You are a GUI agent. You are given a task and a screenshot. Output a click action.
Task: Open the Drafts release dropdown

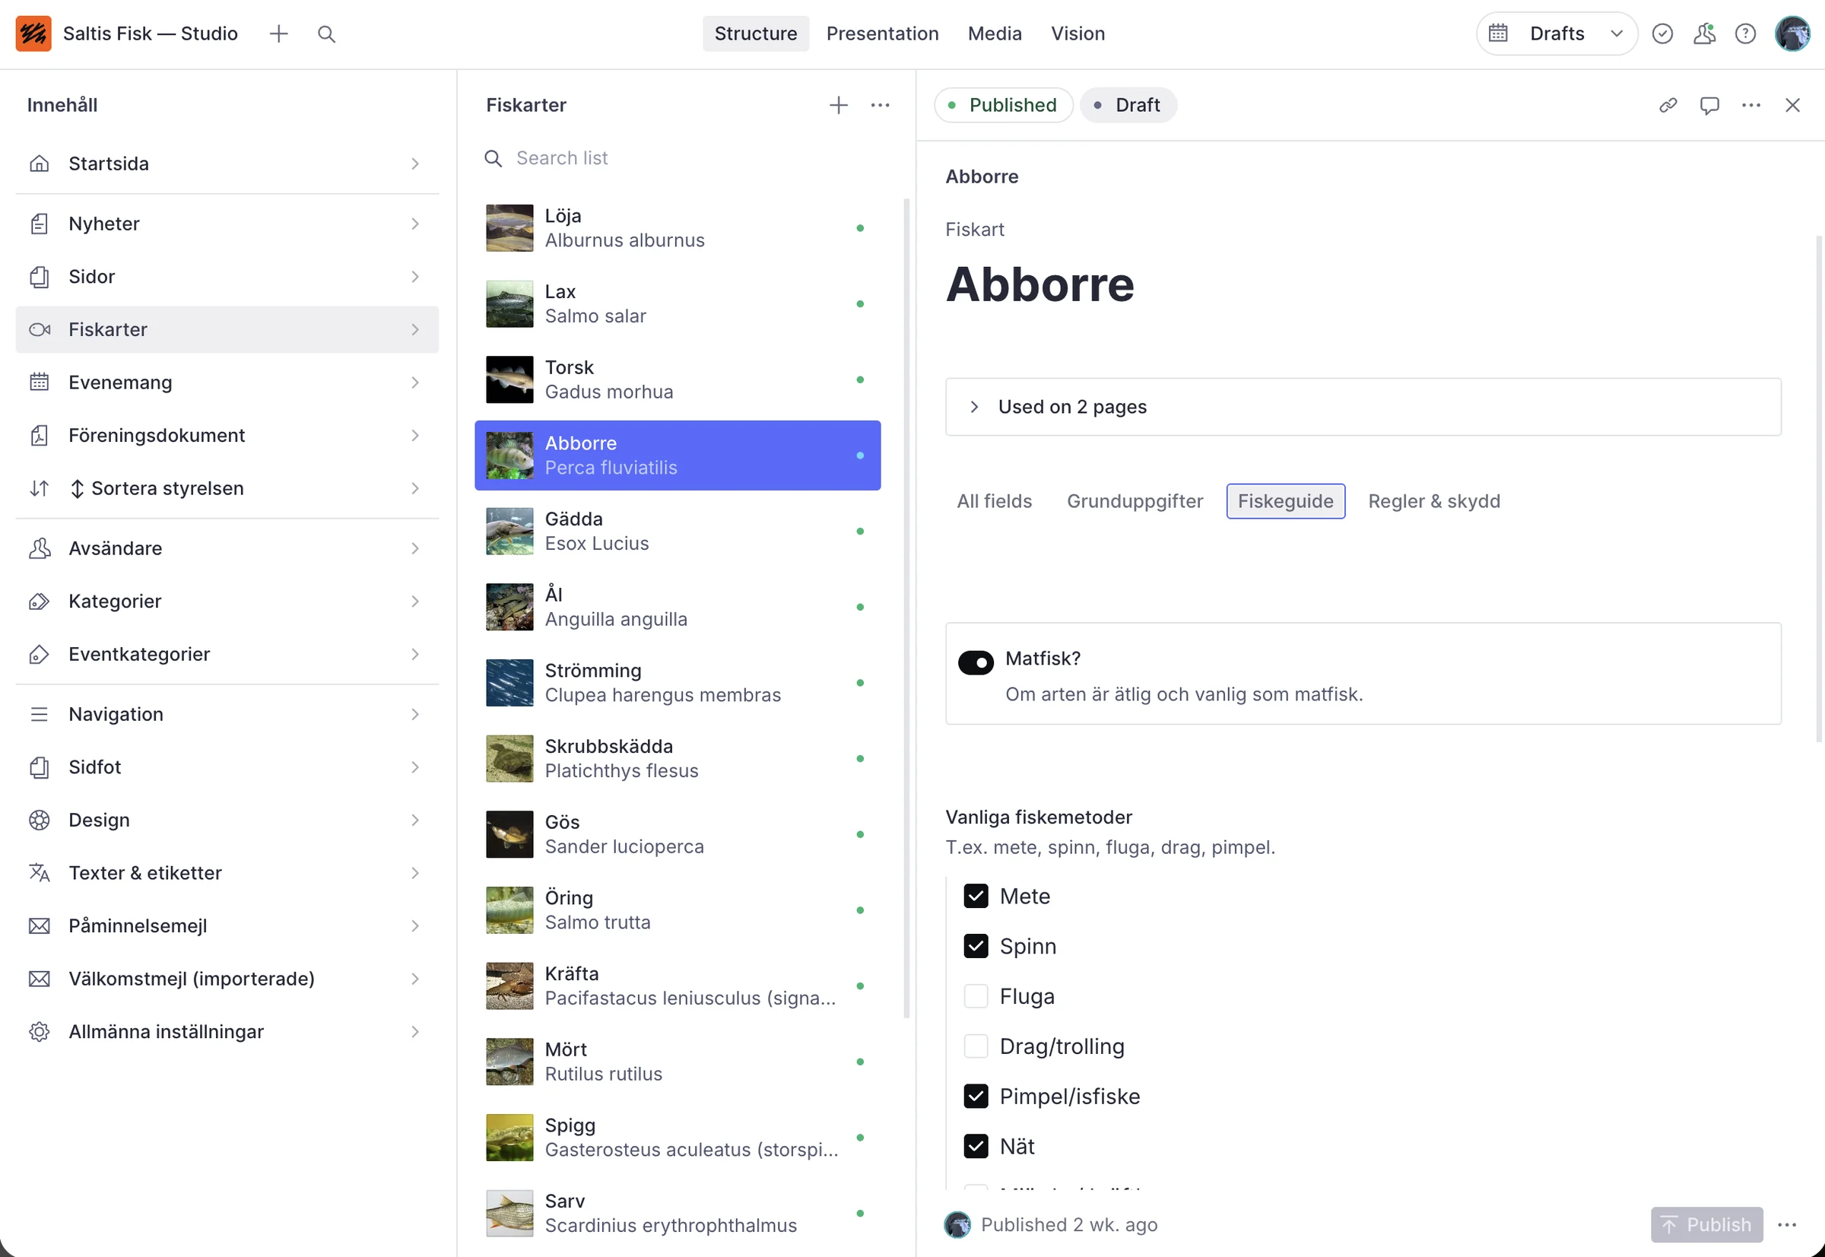tap(1557, 34)
